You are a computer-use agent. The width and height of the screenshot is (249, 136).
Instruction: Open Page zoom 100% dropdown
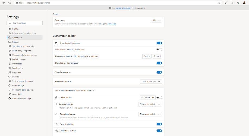(156, 20)
